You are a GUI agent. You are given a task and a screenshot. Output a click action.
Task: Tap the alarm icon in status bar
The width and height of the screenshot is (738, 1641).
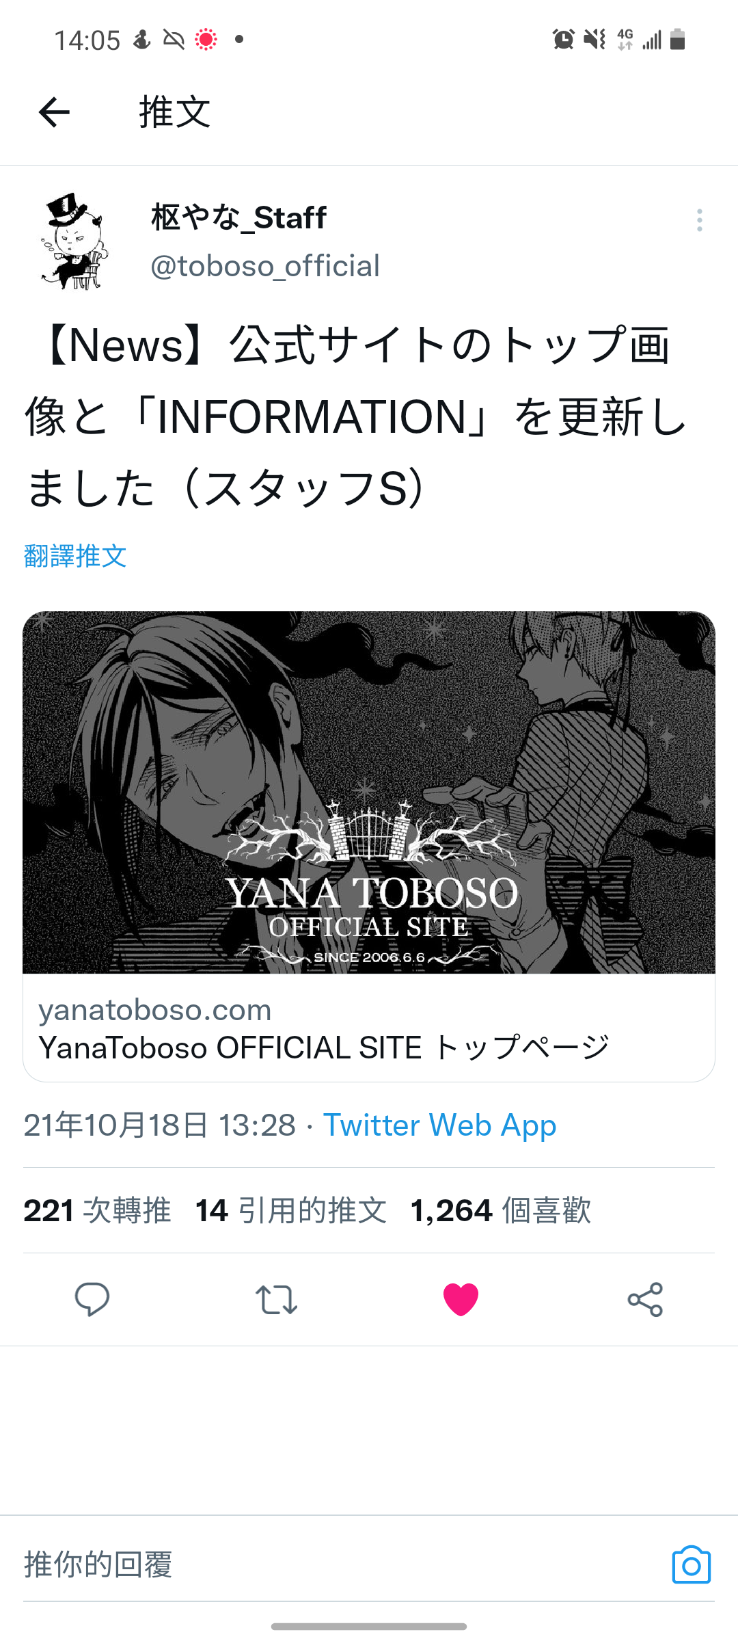coord(563,40)
